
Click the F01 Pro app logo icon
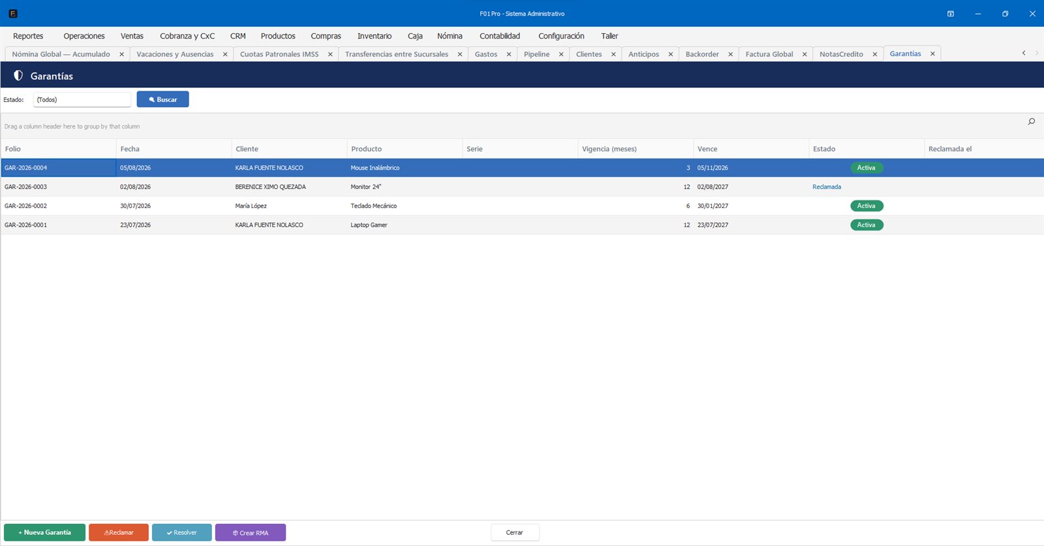[x=13, y=14]
